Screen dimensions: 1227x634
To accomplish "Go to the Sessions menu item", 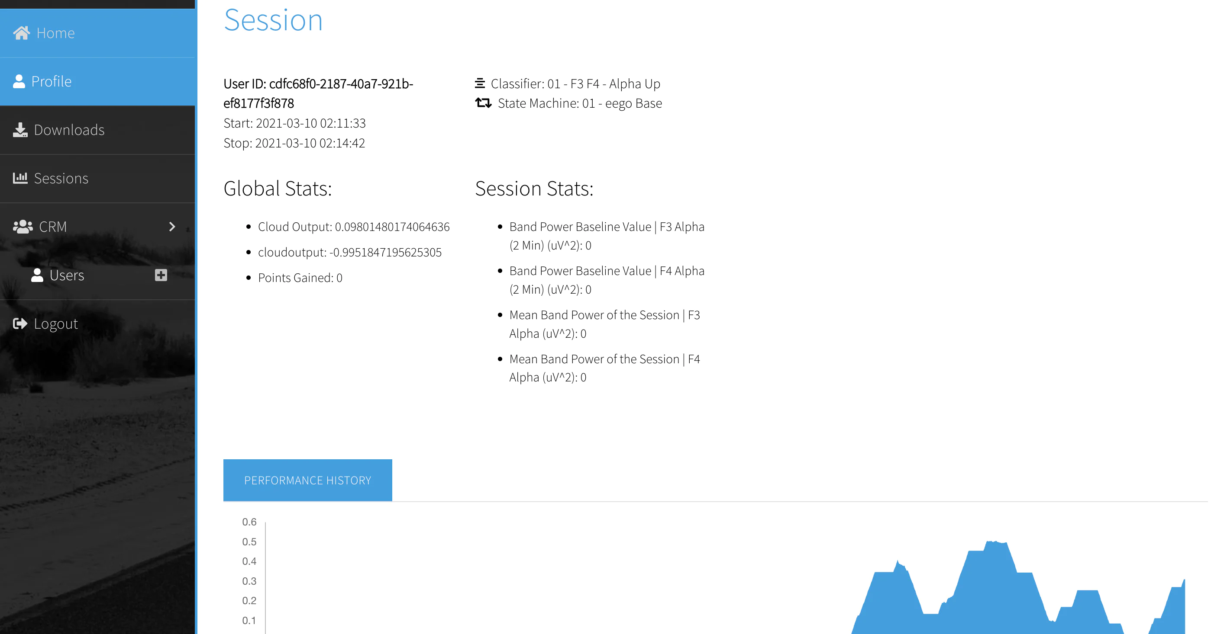I will coord(61,178).
